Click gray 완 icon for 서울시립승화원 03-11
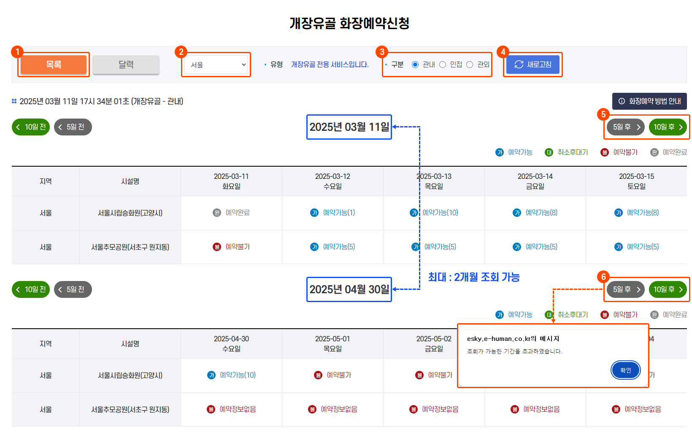Viewport: 692px width, 435px height. pos(217,213)
